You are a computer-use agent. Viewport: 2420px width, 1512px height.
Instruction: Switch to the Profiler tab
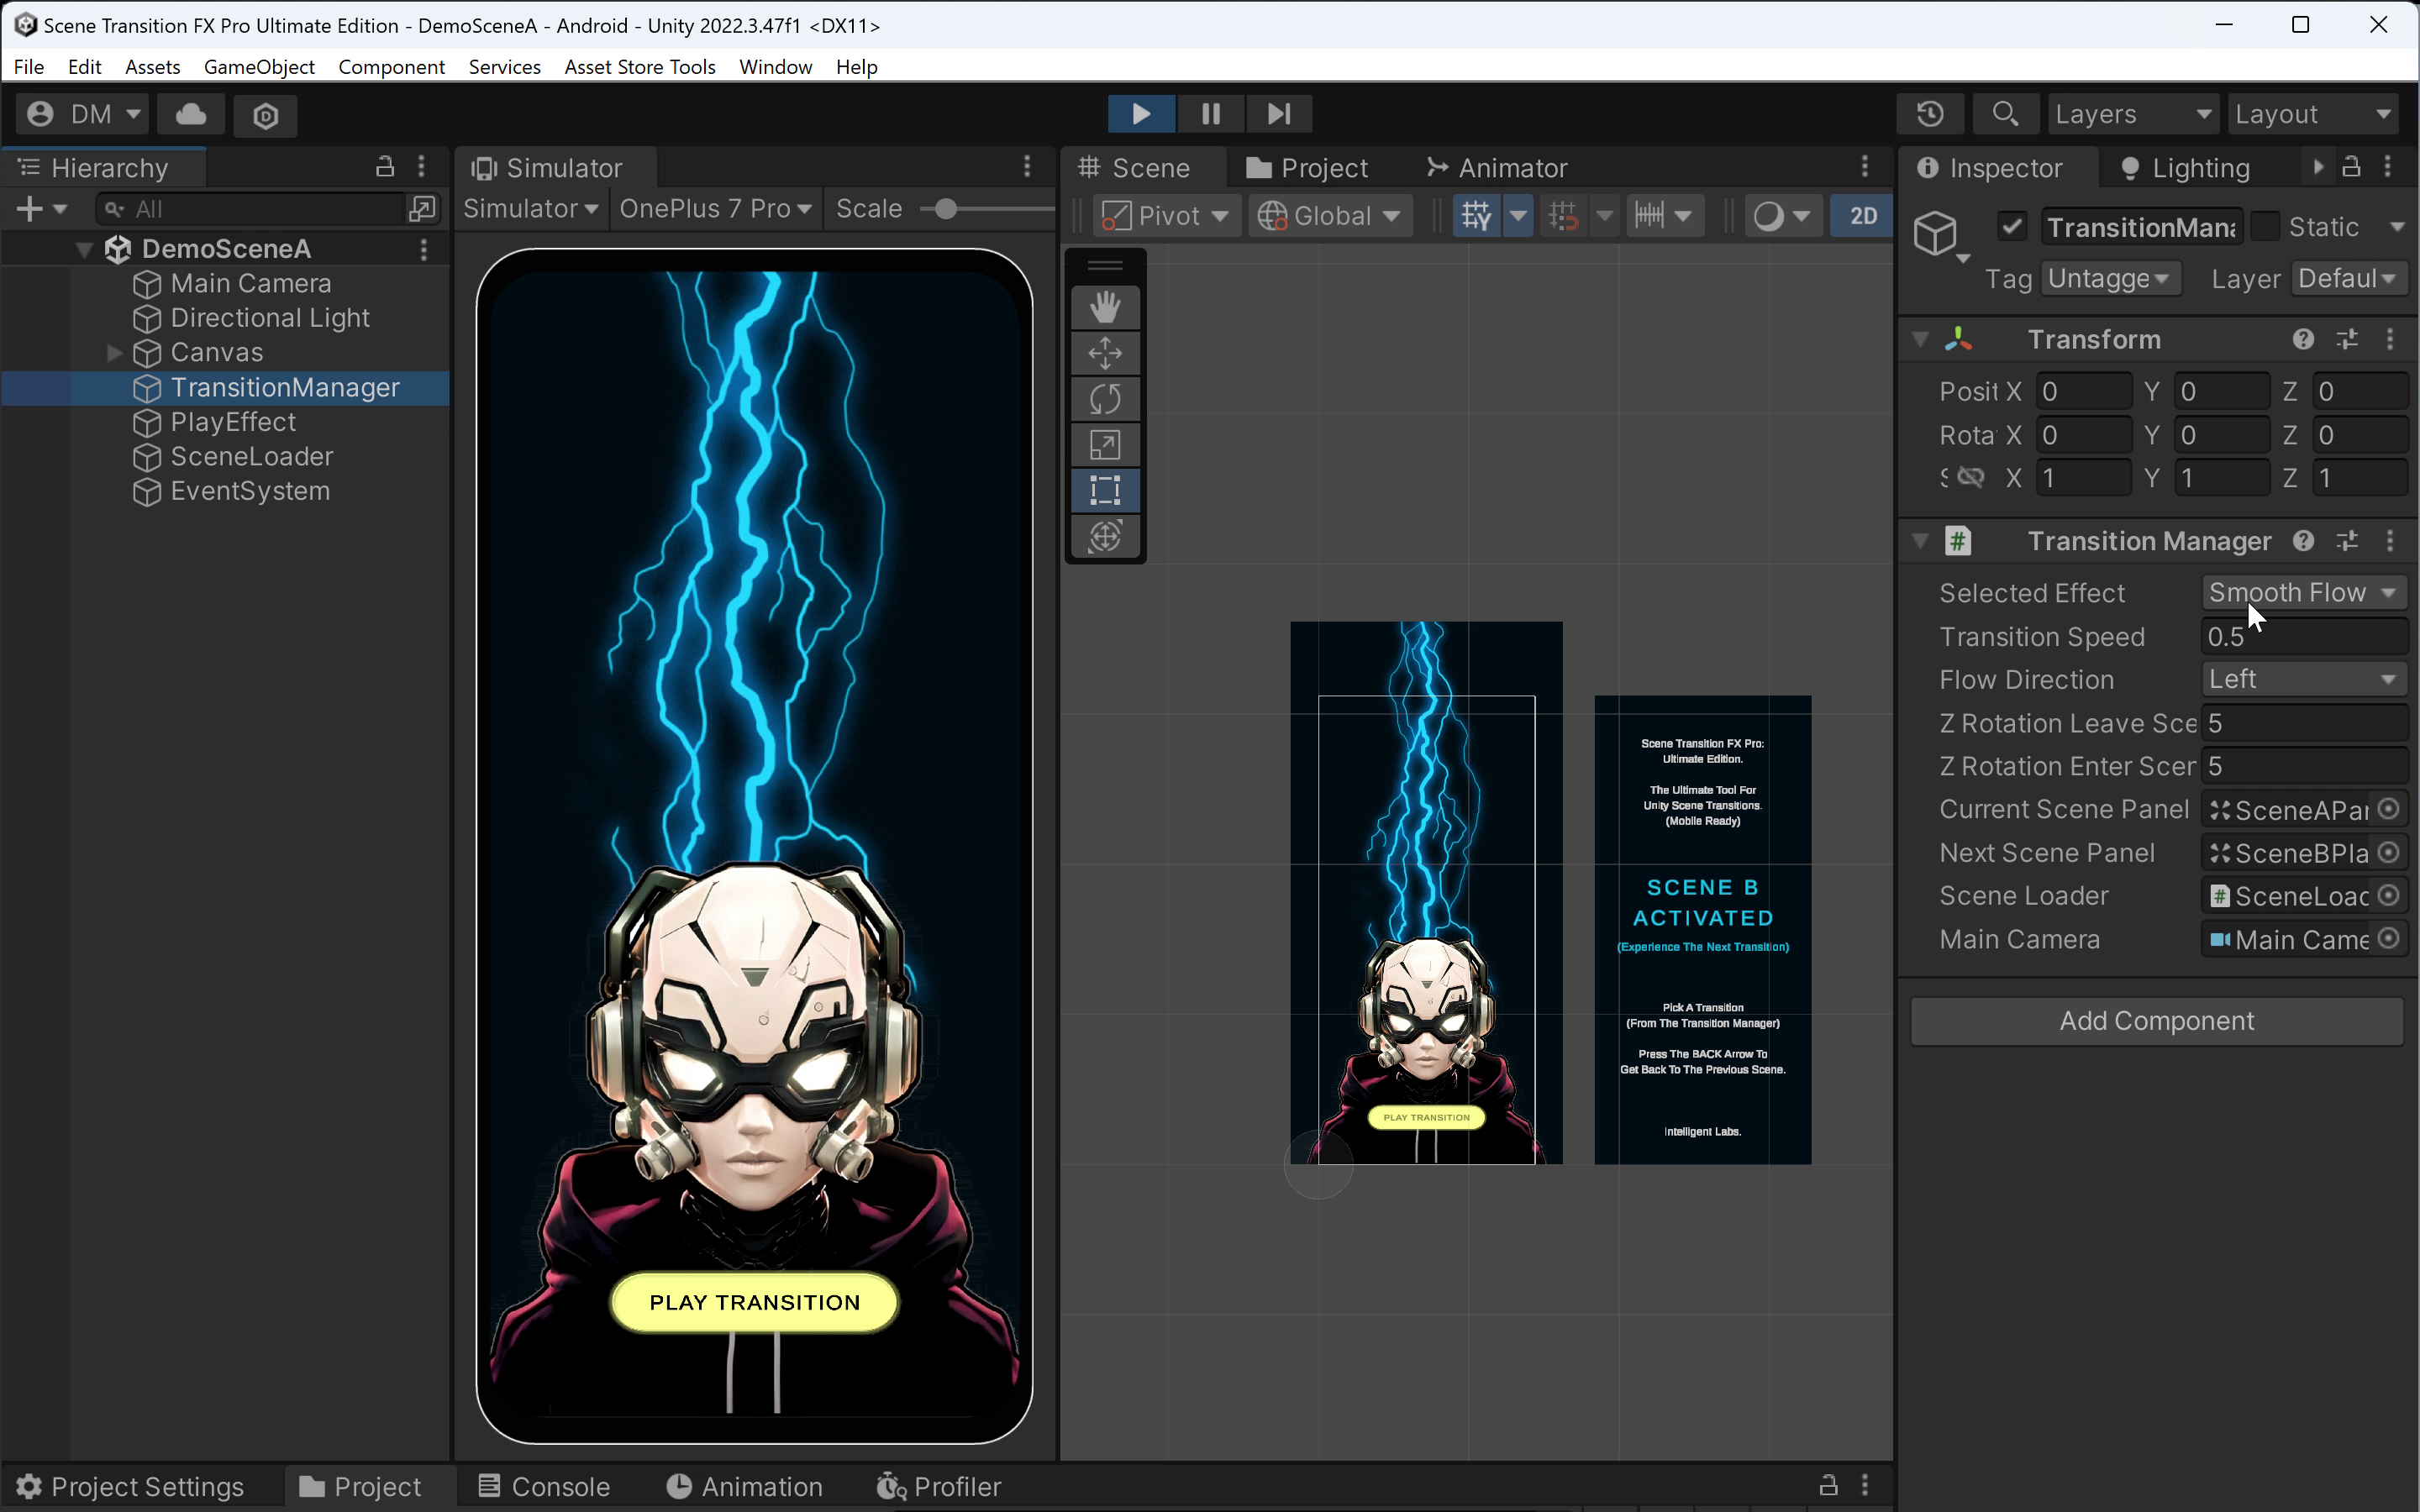click(938, 1487)
